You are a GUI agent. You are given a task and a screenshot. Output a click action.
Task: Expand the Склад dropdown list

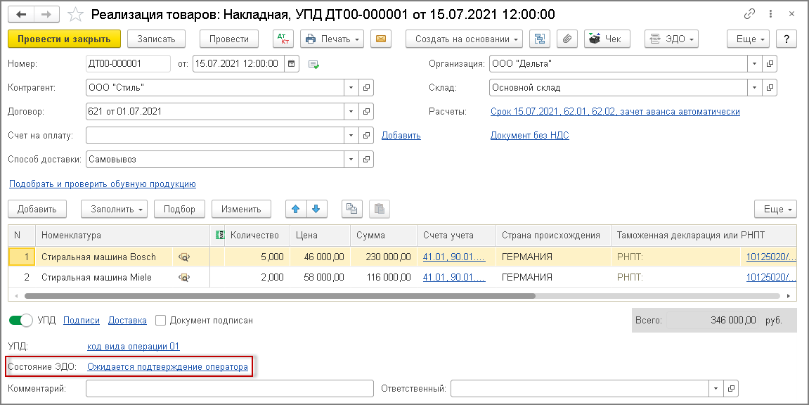pyautogui.click(x=755, y=88)
